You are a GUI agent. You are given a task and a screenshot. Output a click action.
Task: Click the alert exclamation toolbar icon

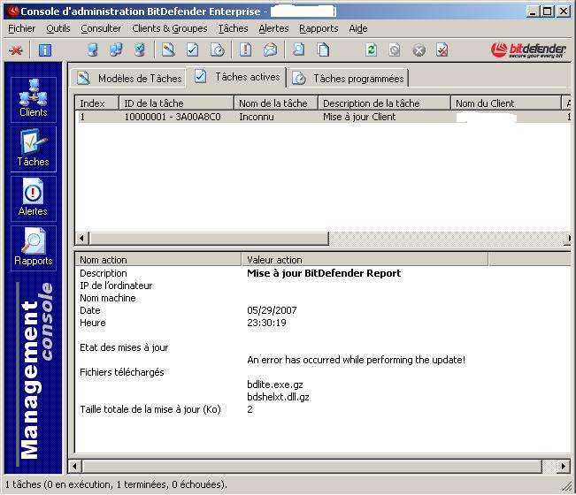245,49
